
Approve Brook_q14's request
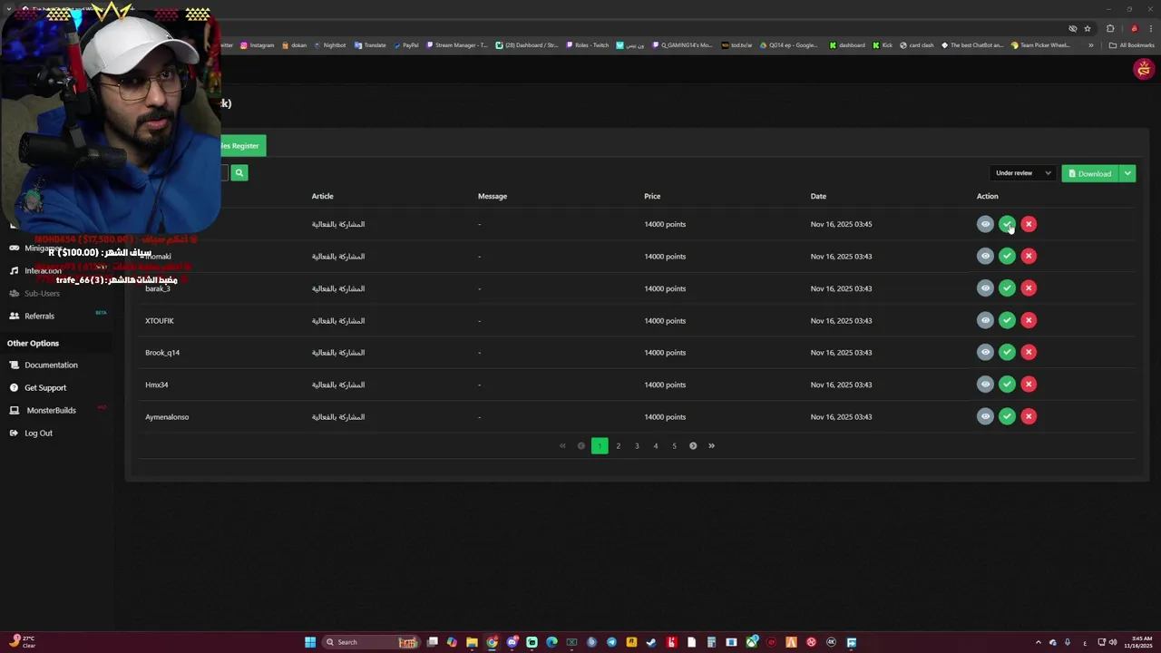point(1007,352)
